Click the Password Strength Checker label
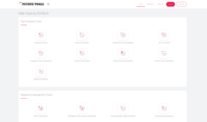207x122 pixels. (123, 116)
